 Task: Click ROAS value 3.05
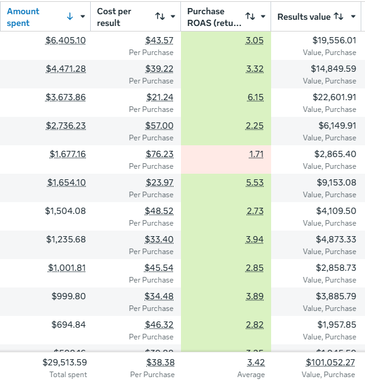pos(254,40)
